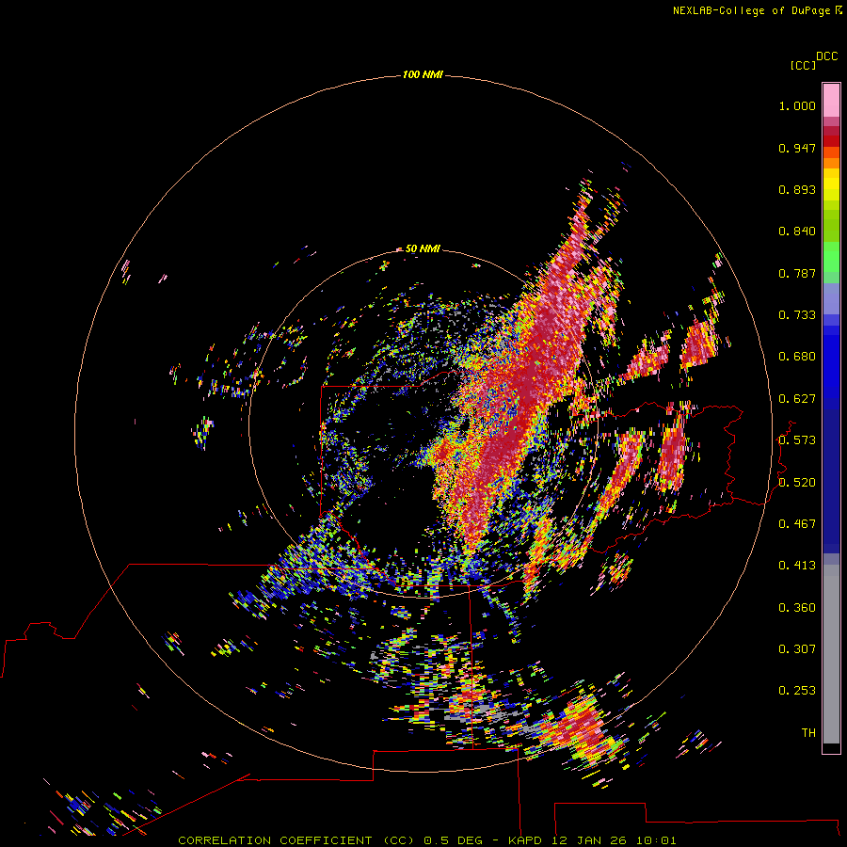Click the 12 JAN 26 date text
Viewport: 847px width, 847px height.
point(588,840)
